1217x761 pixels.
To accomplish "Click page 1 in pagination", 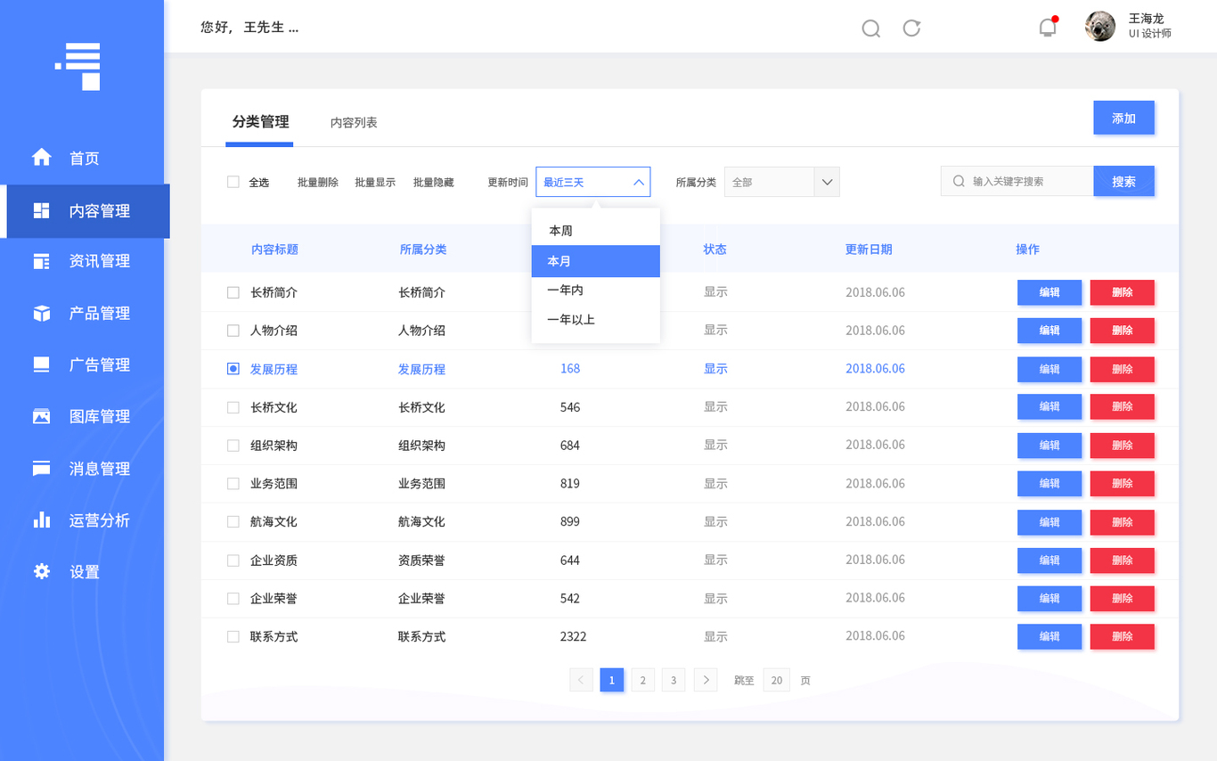I will (x=612, y=680).
